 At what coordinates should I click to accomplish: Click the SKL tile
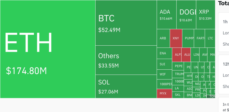pyautogui.click(x=178, y=95)
